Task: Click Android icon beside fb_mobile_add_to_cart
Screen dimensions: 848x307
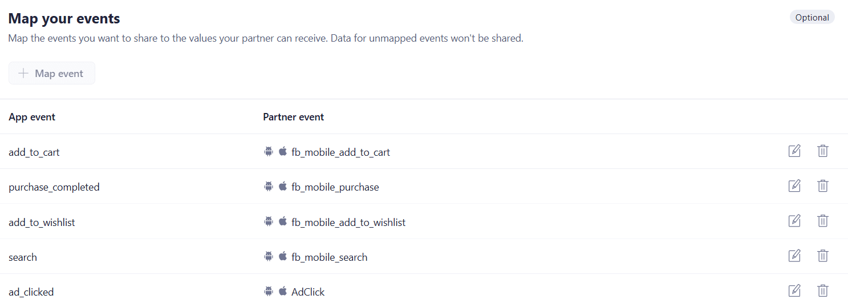Action: coord(269,152)
